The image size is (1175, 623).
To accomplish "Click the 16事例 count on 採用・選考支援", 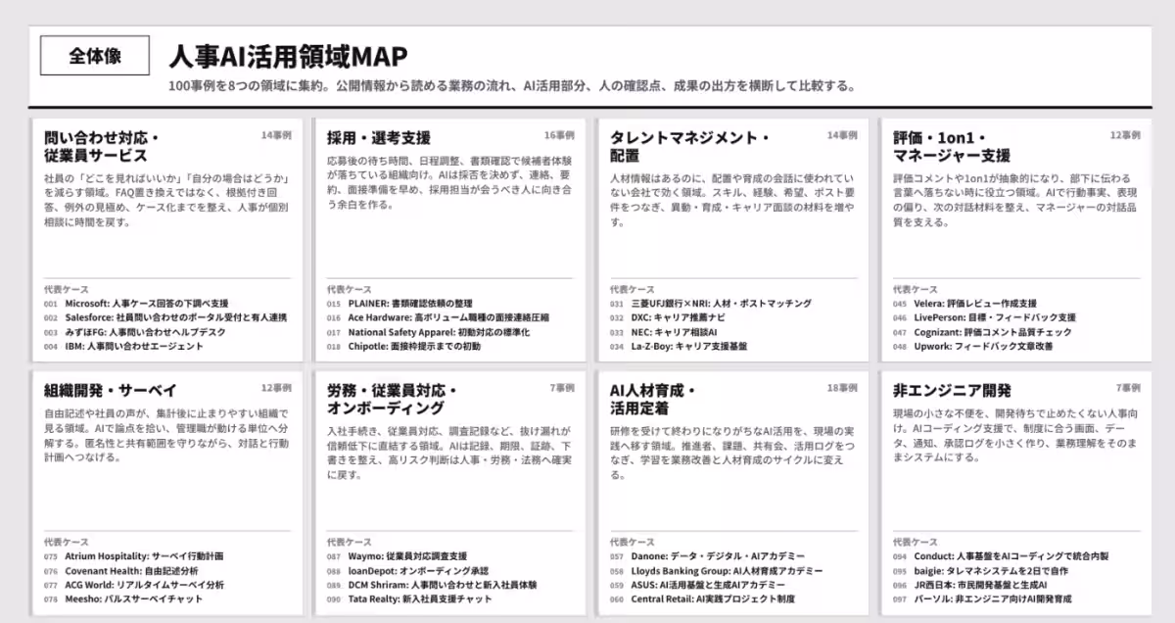I will (559, 134).
